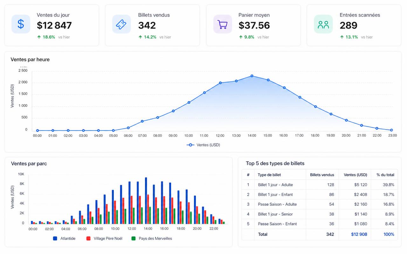The height and width of the screenshot is (254, 407).
Task: Click the "$1 080" sales cell
Action: (361, 224)
